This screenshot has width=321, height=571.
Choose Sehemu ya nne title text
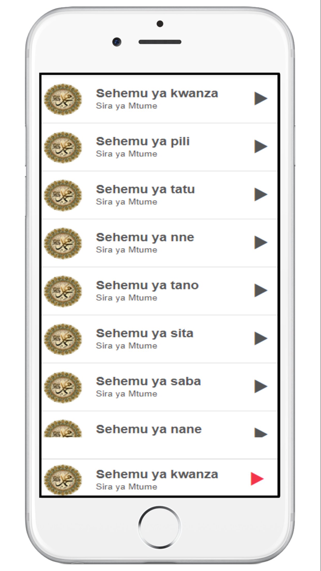[145, 237]
